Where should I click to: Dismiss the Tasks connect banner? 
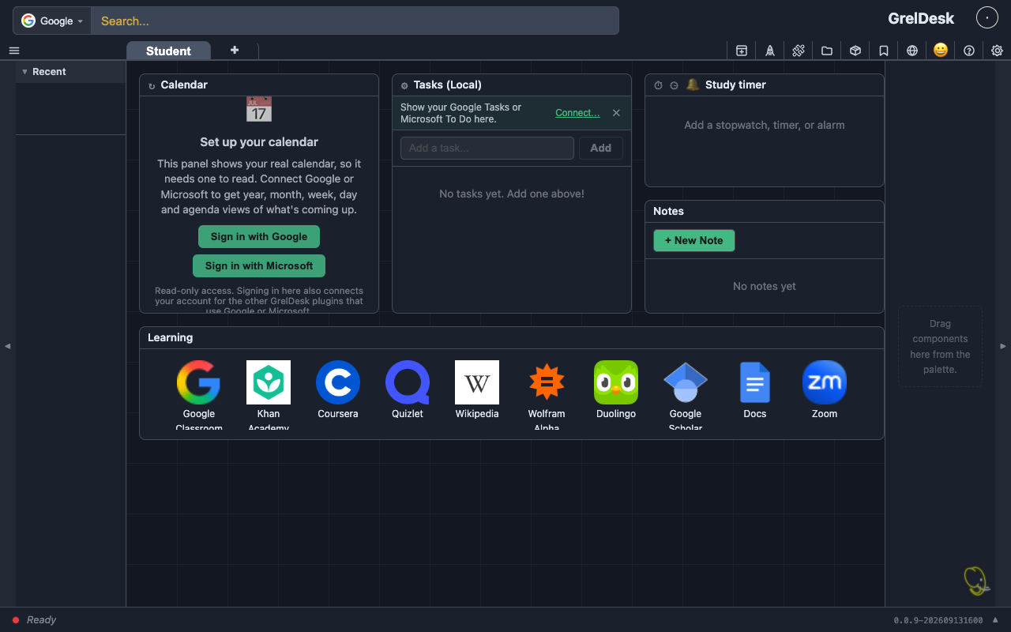(616, 113)
